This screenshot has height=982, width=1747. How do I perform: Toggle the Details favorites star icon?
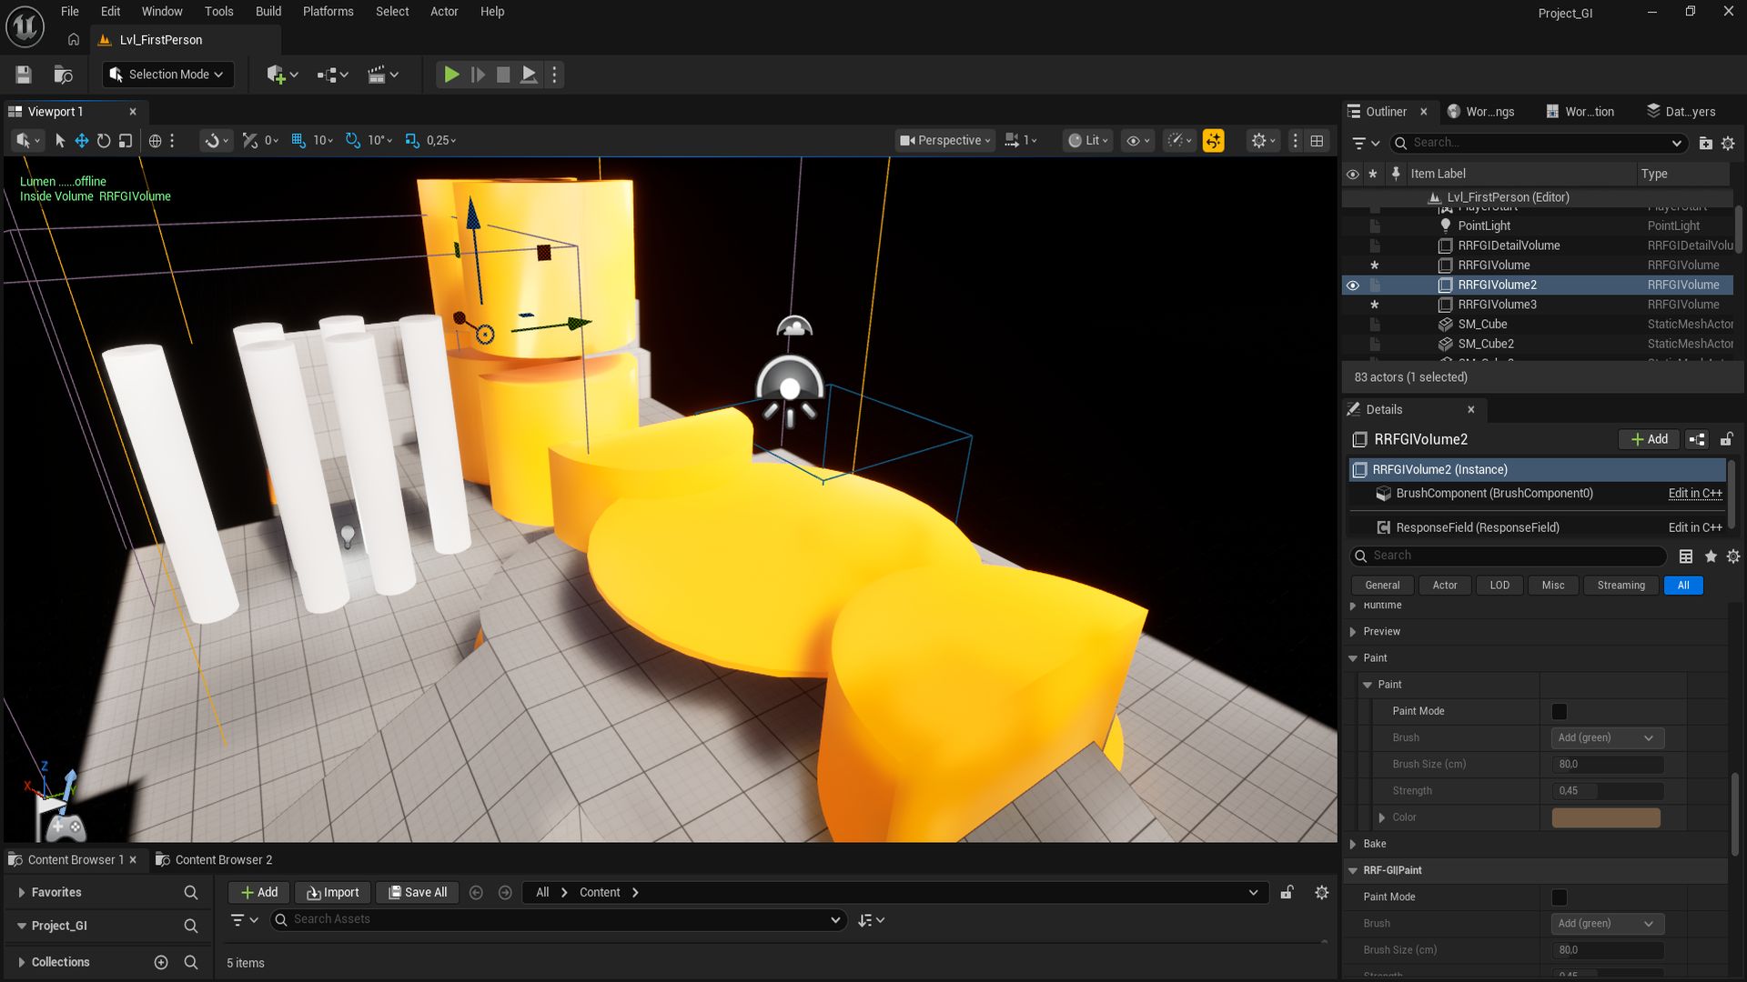coord(1711,556)
